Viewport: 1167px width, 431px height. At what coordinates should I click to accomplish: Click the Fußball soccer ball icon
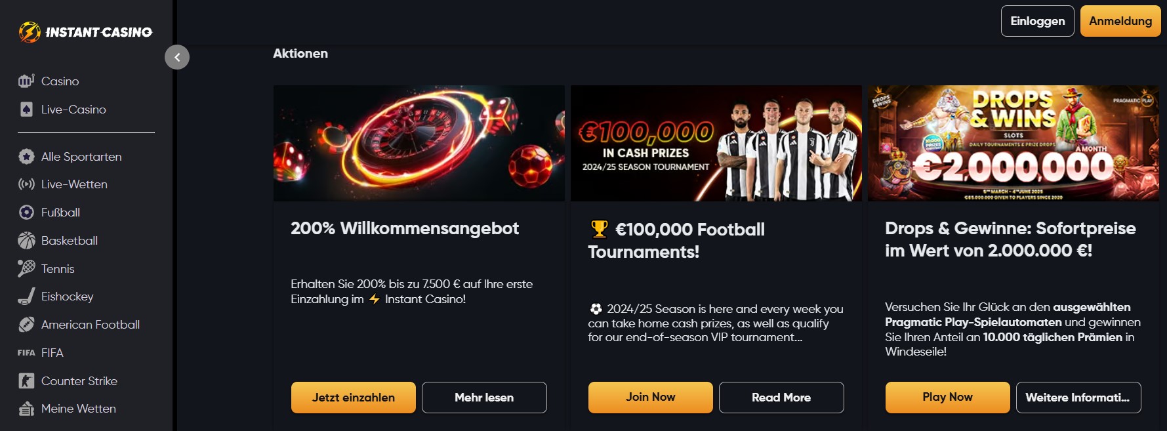pos(26,212)
